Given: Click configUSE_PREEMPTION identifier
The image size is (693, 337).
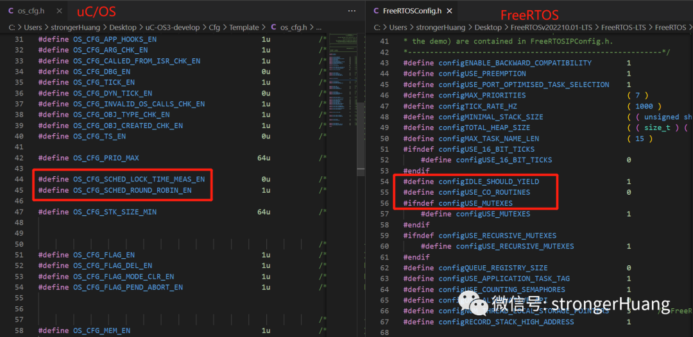Looking at the screenshot, I should (482, 74).
